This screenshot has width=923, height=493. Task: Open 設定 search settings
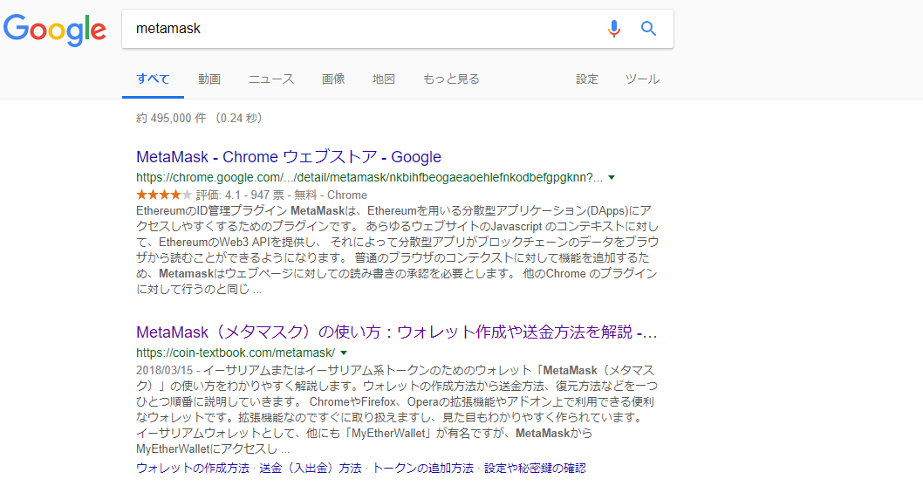pos(587,79)
